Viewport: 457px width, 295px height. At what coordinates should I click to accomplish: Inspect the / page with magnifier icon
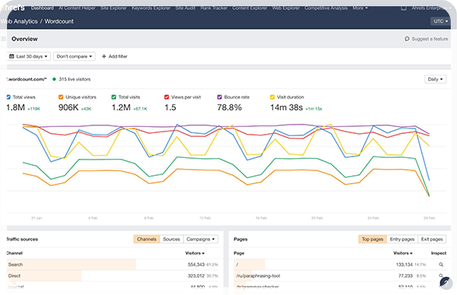pyautogui.click(x=441, y=265)
